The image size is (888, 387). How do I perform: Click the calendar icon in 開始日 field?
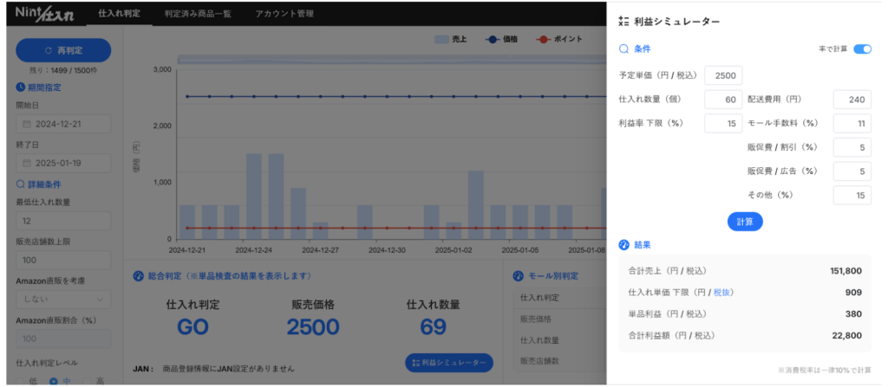tap(27, 125)
